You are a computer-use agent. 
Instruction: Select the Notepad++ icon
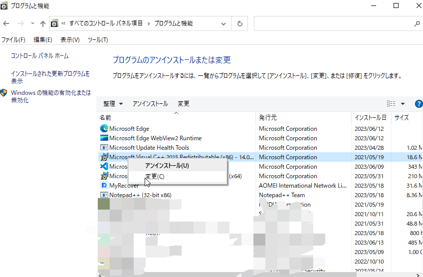(x=104, y=195)
